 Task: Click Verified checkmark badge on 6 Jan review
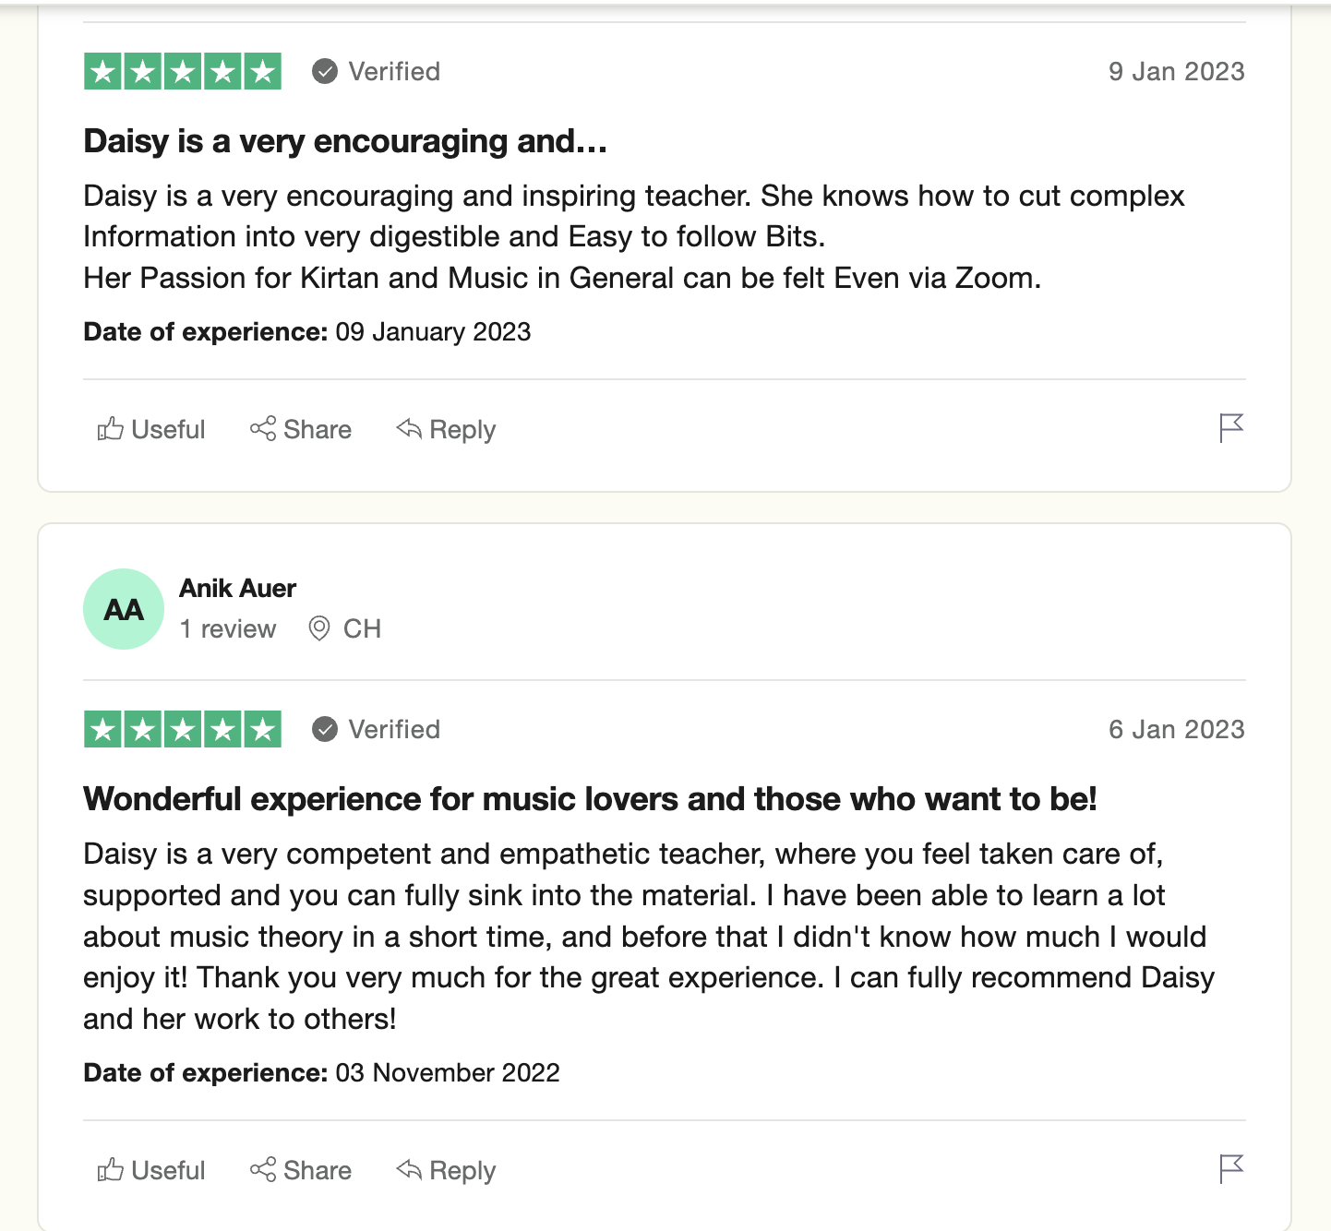[325, 729]
